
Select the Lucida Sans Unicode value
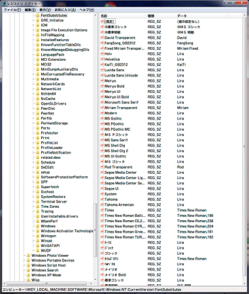(121, 75)
